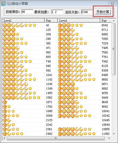Select the three suns icon row for day 125
This screenshot has height=143, width=118.
point(9,30)
